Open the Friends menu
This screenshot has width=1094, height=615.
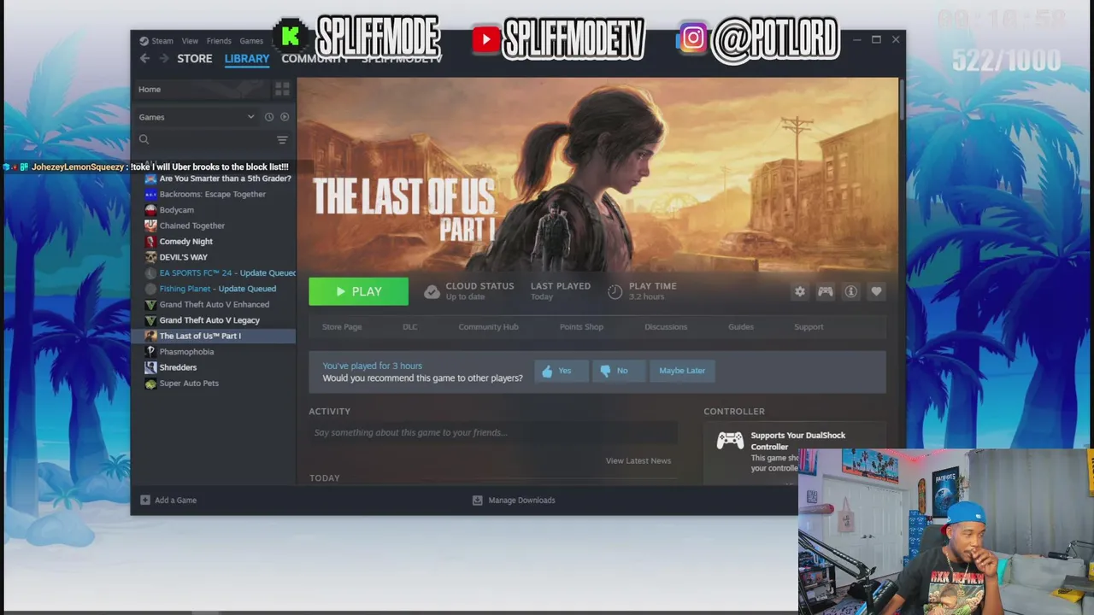coord(219,41)
